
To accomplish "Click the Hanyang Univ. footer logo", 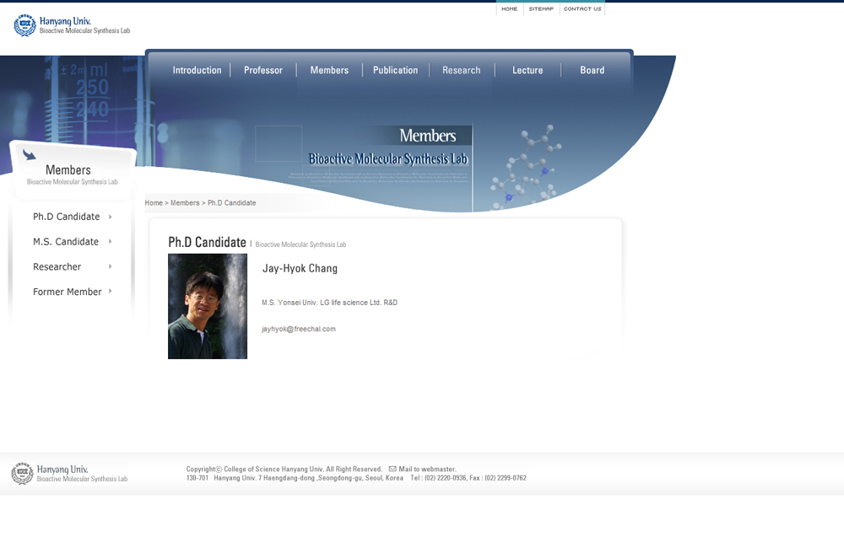I will click(69, 474).
